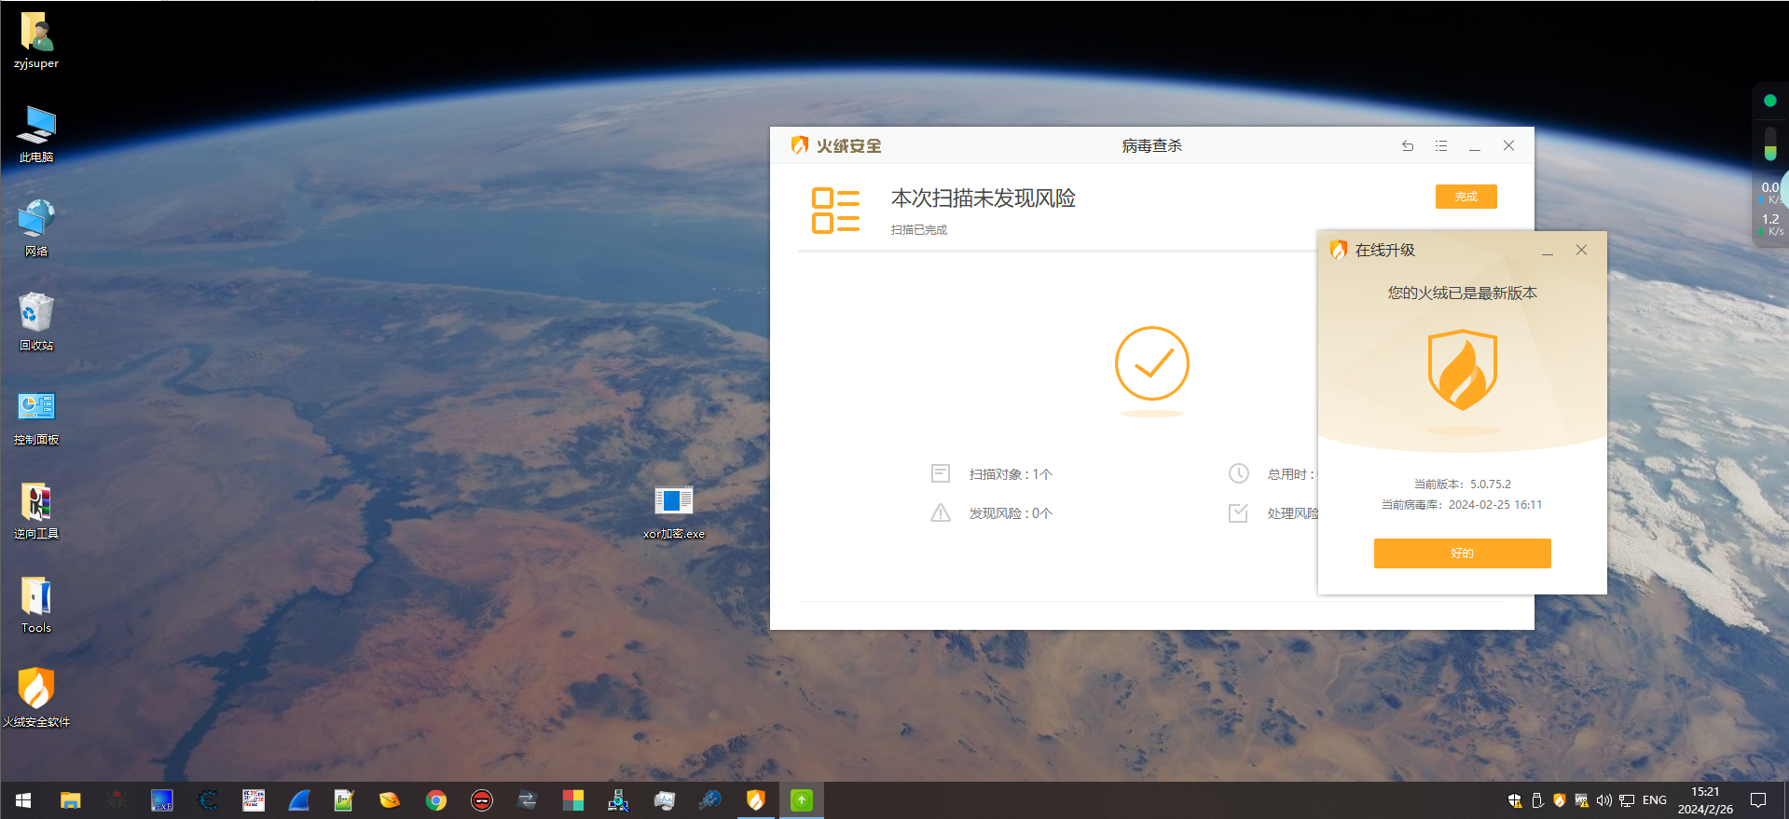Viewport: 1789px width, 819px height.
Task: Select the 回收站 recycle bin icon
Action: point(36,323)
